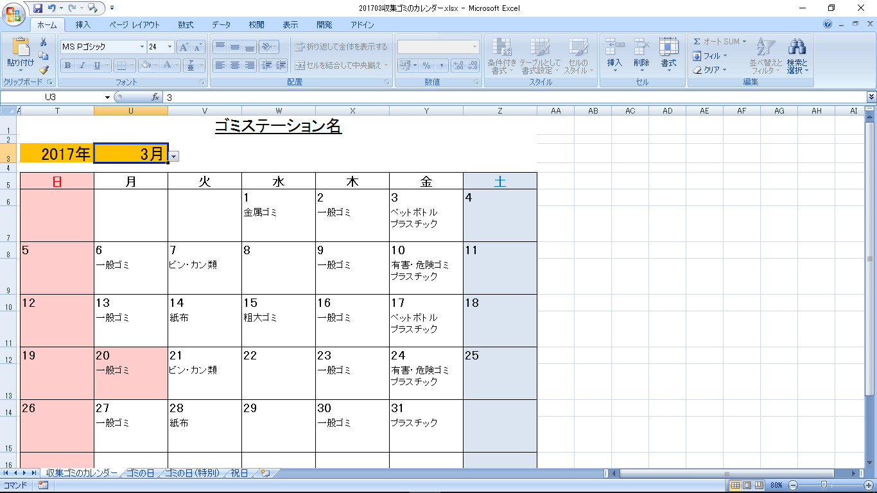Switch to the ゴミの日 sheet tab
This screenshot has height=493, width=877.
(x=140, y=473)
